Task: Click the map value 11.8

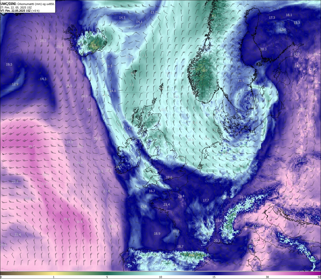Action: (x=143, y=206)
